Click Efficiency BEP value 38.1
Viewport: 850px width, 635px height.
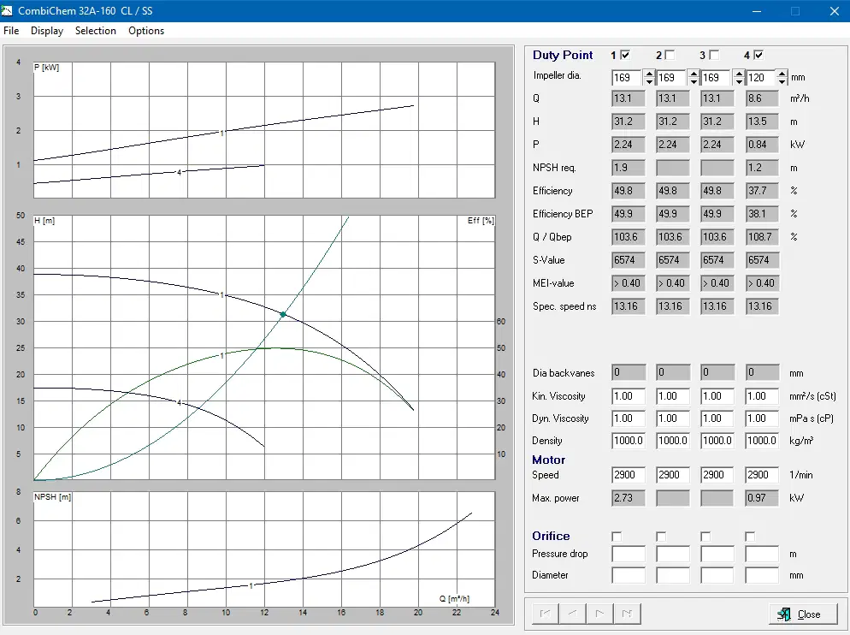(x=762, y=214)
